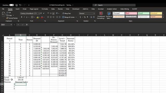Open the Undo history dropdown arrow
This screenshot has width=166, height=93.
tap(22, 5)
